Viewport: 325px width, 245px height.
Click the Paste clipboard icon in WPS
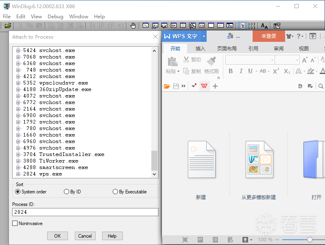172,61
